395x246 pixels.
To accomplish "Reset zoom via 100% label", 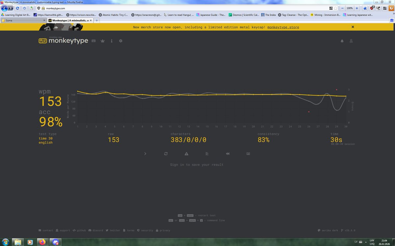I will click(350, 8).
